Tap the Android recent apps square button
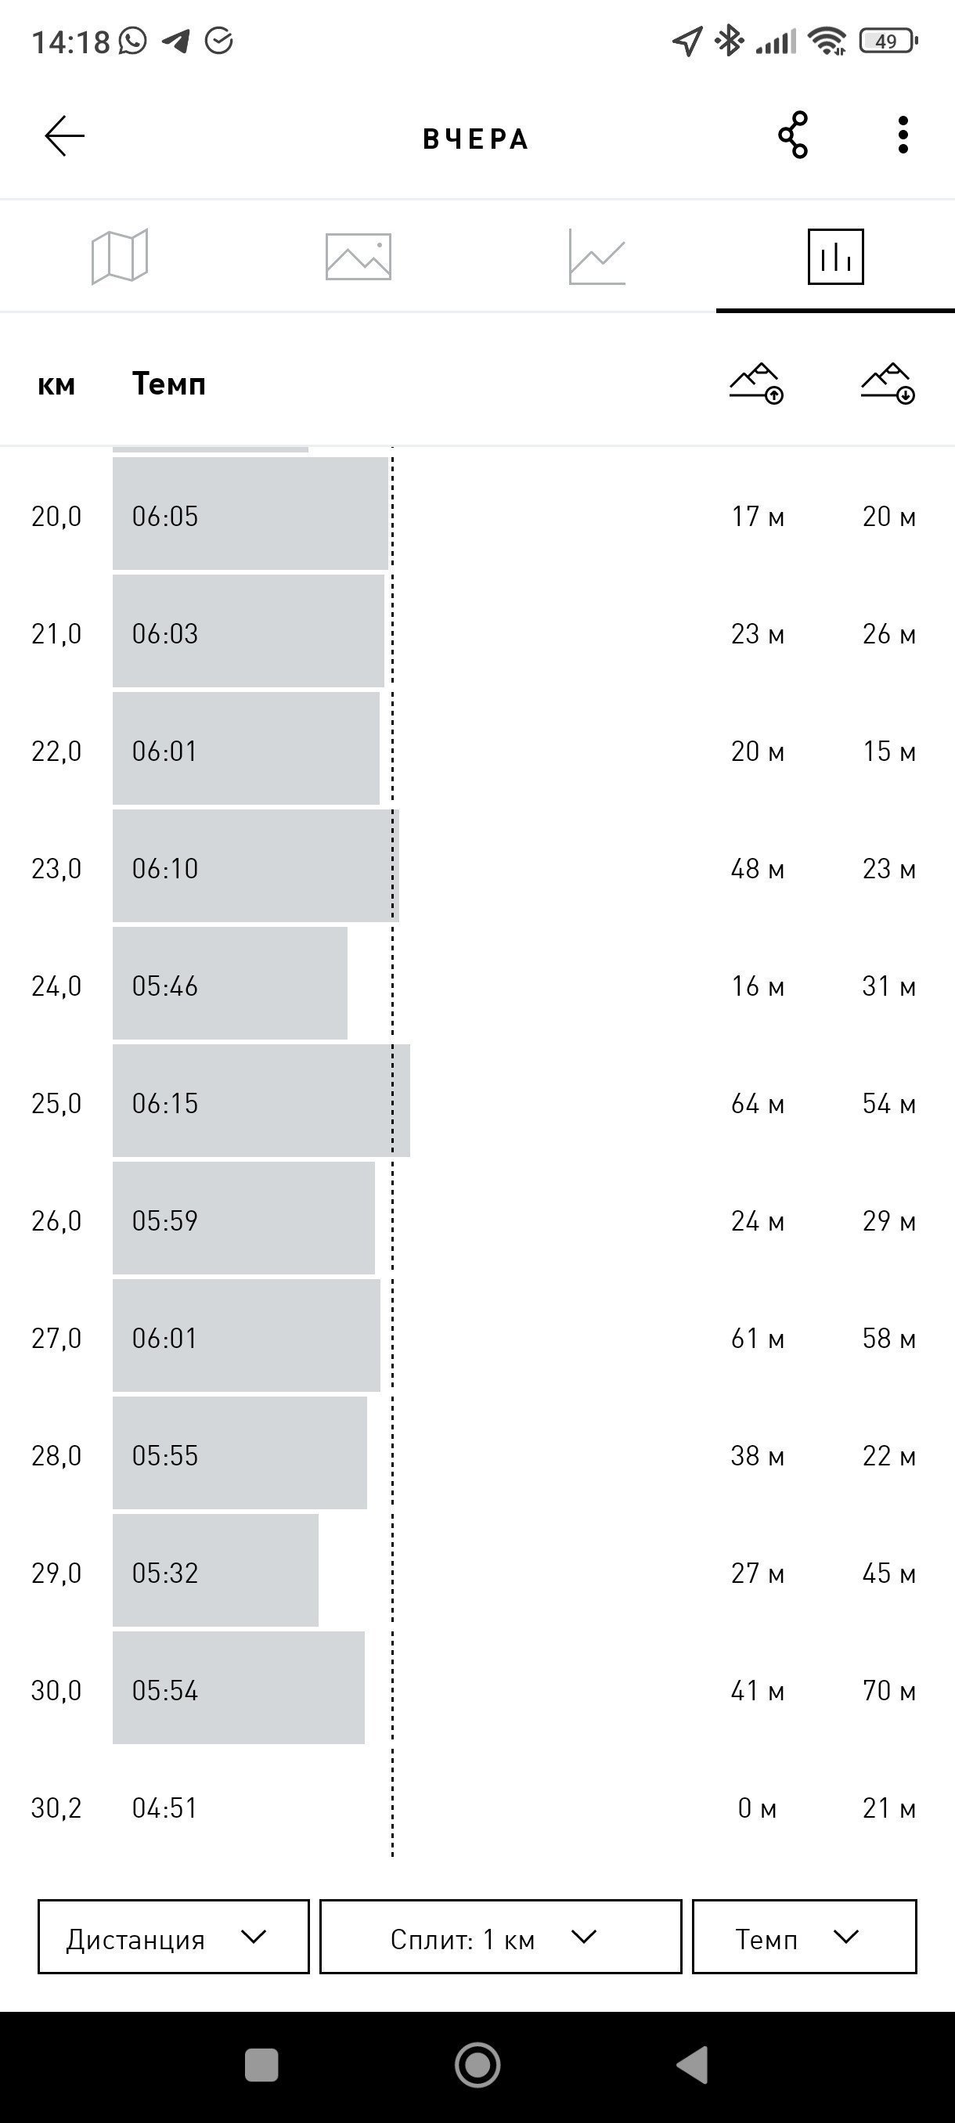The height and width of the screenshot is (2123, 955). tap(261, 2065)
